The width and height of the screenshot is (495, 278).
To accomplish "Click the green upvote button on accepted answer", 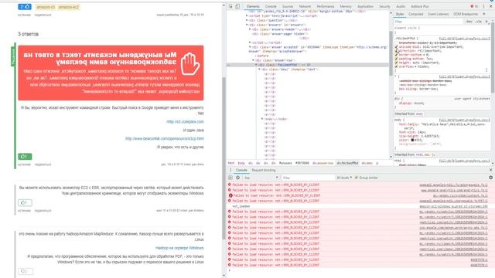I will click(x=25, y=156).
